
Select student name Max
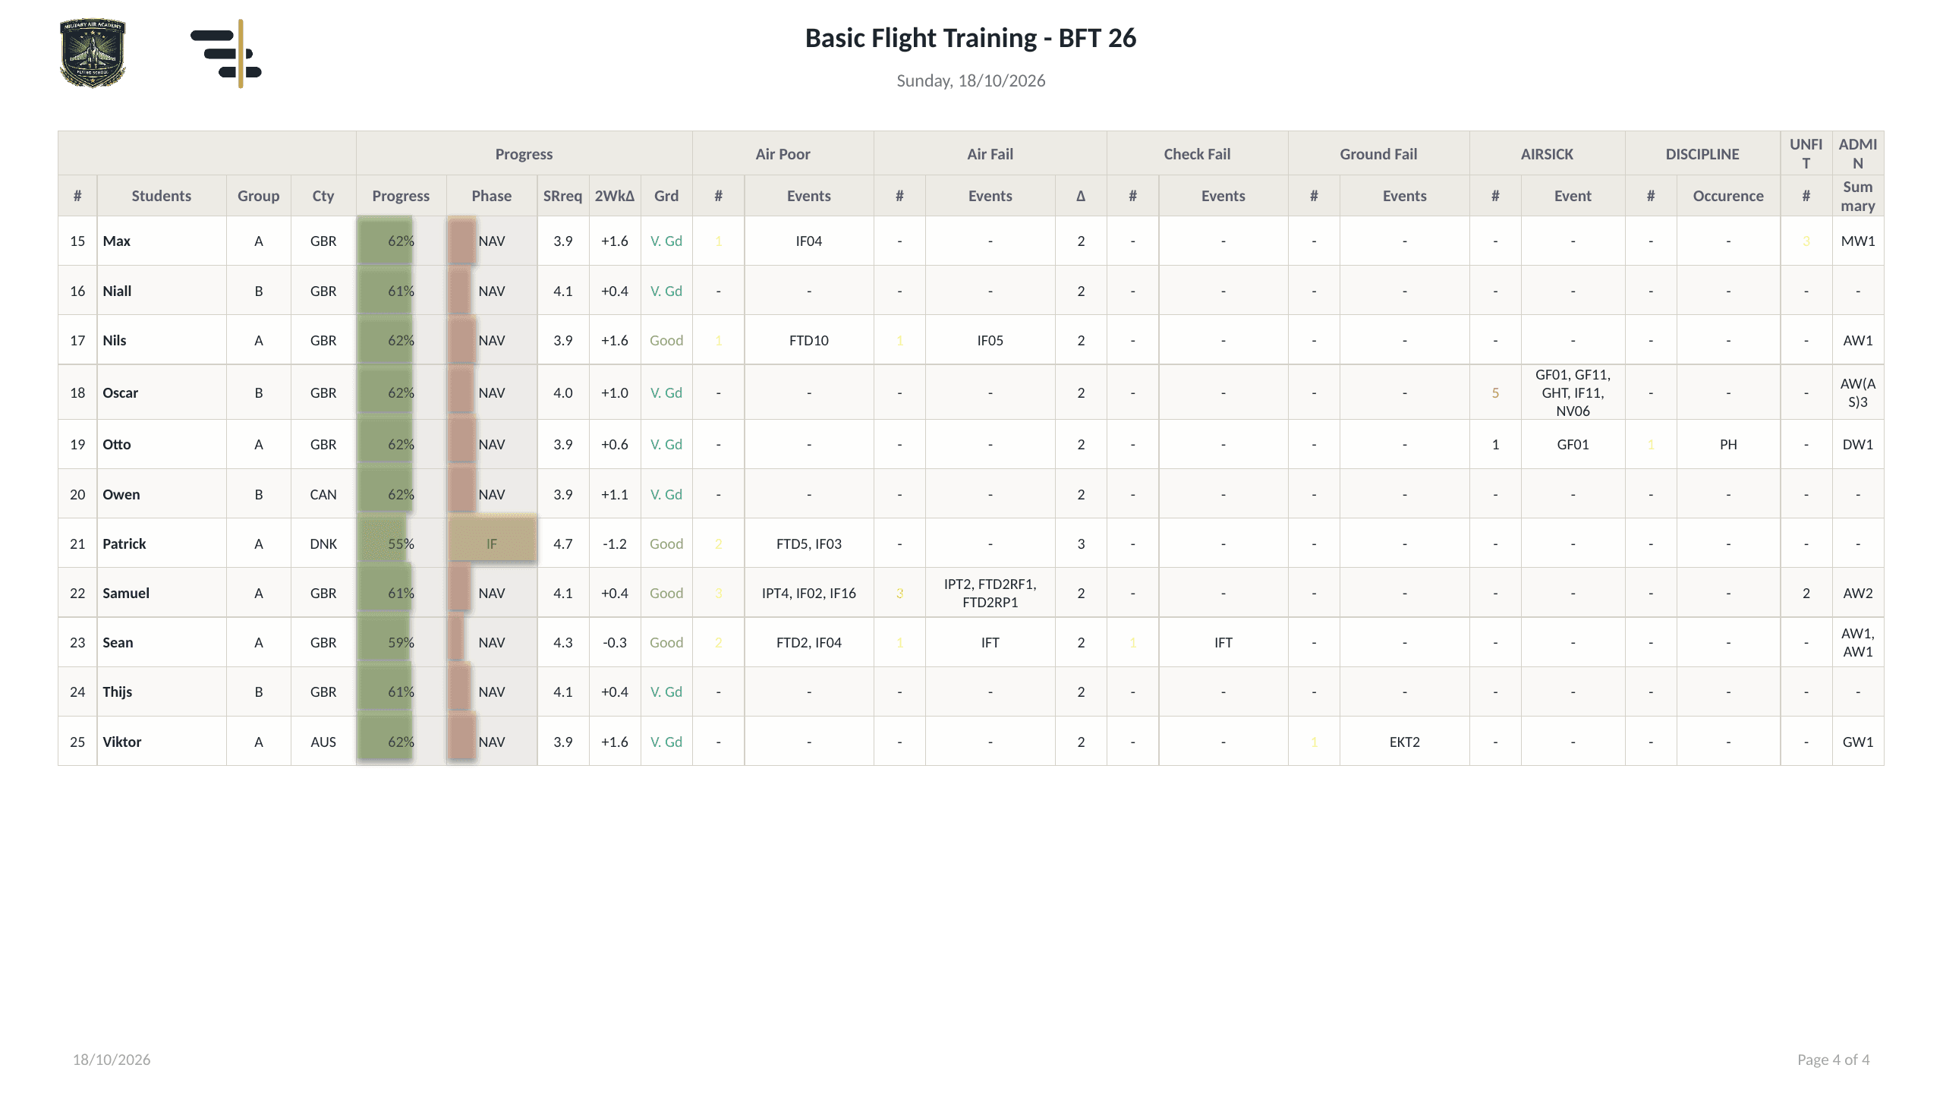(x=117, y=241)
